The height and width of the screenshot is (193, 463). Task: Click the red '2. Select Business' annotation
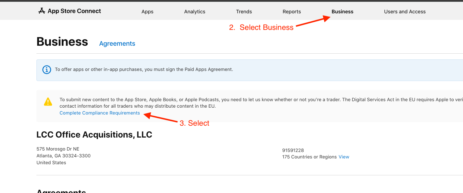tap(261, 28)
